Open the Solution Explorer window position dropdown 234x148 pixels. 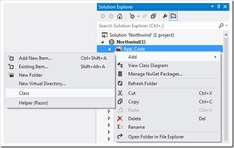coord(212,7)
